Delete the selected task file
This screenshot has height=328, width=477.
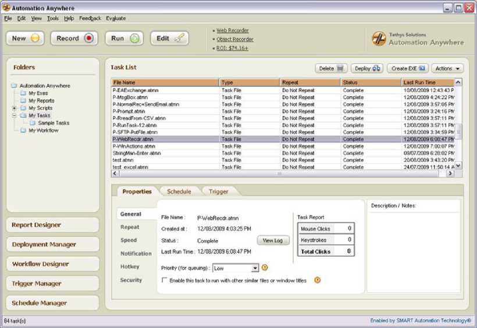[332, 68]
